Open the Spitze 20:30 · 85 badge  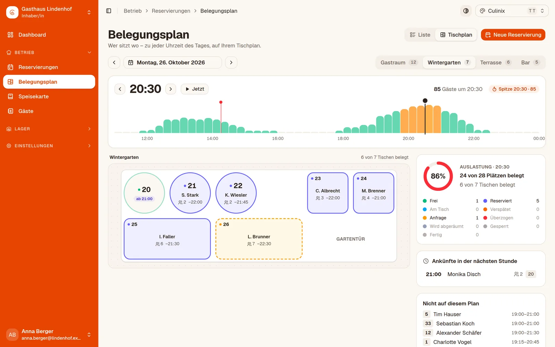[514, 89]
